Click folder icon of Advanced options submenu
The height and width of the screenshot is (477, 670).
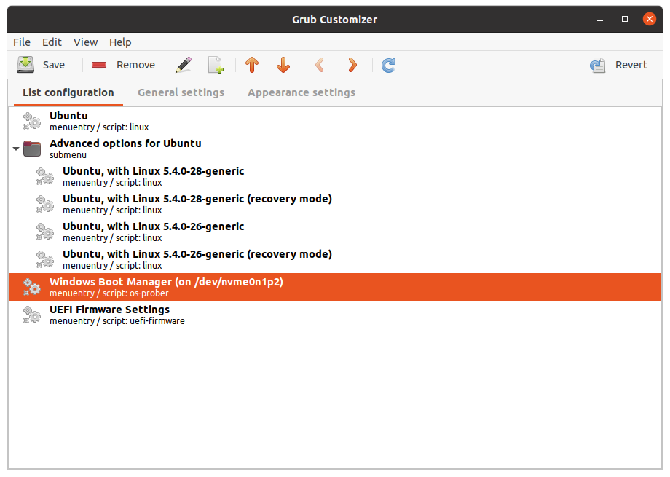coord(32,149)
